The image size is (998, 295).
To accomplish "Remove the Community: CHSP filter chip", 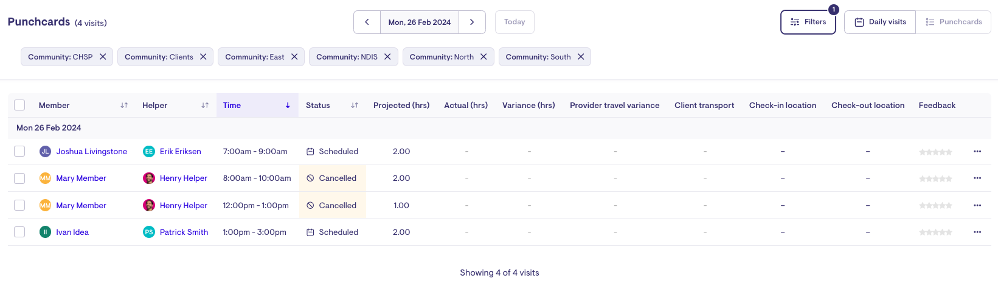I will click(103, 56).
